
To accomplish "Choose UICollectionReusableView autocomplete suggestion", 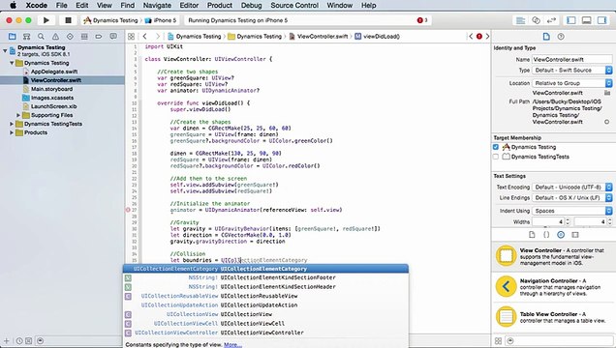I will tap(265, 296).
